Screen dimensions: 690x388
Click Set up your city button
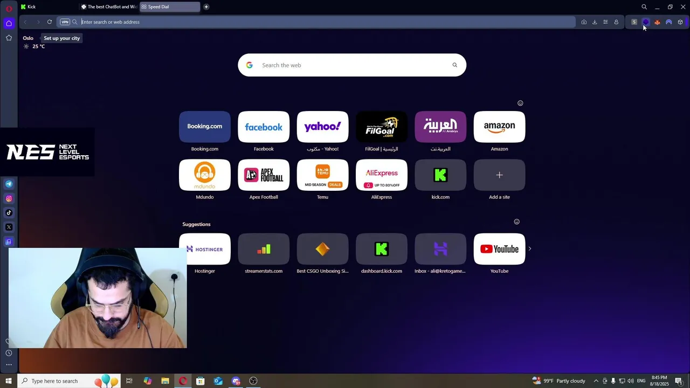61,38
